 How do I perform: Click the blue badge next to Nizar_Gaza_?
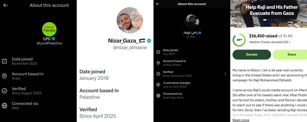149,41
